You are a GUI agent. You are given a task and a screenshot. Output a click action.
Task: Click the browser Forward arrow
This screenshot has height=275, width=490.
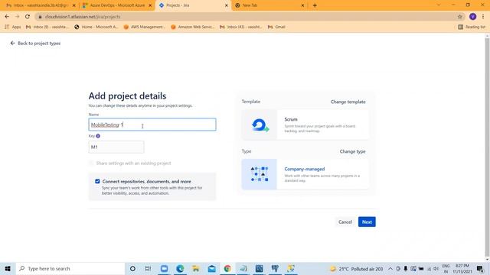17,17
